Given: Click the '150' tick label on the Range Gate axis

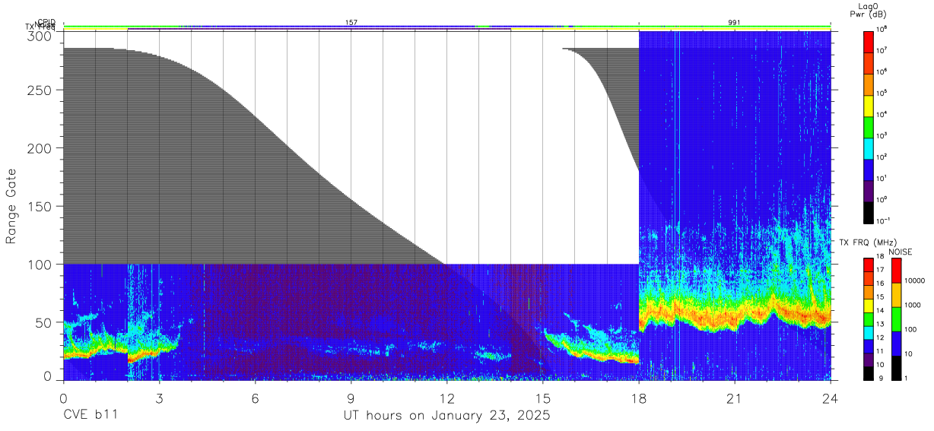Looking at the screenshot, I should tap(40, 206).
